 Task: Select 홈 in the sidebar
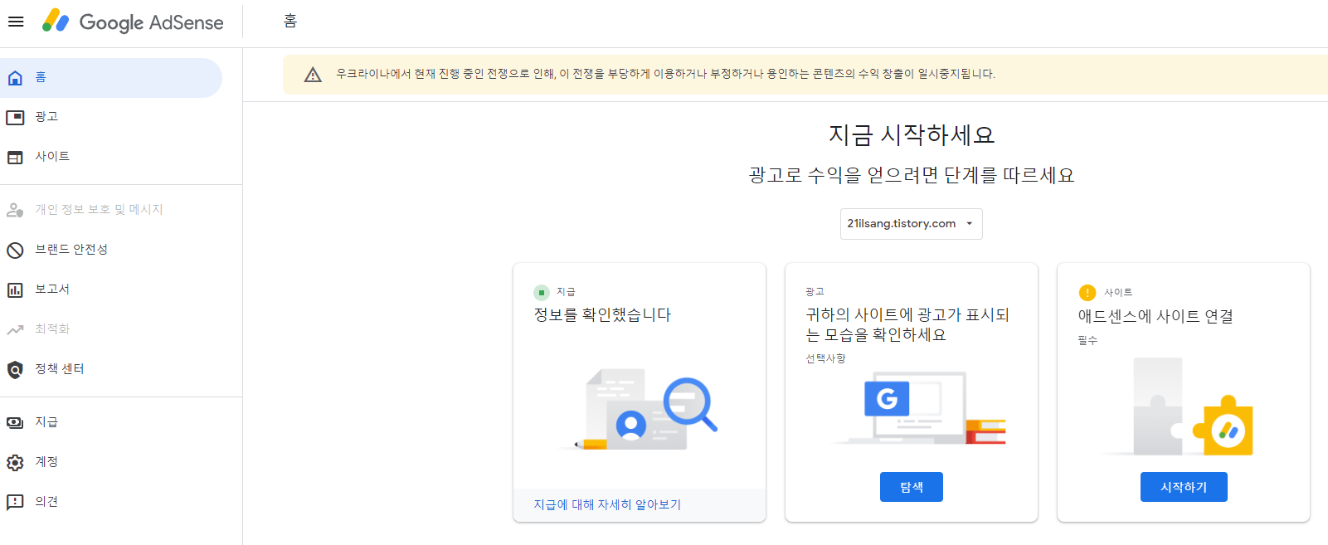coord(111,78)
